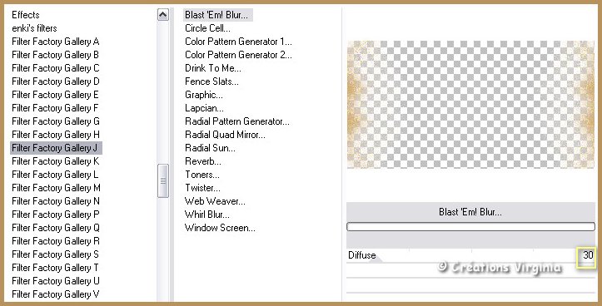
Task: Pick the Window Screen... filter entry
Action: click(220, 228)
